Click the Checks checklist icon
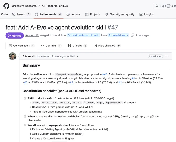The height and width of the screenshot is (142, 176). 70,45
